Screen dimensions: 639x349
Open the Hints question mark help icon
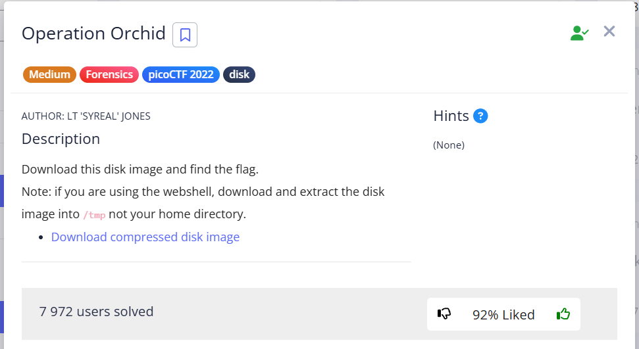(x=480, y=116)
